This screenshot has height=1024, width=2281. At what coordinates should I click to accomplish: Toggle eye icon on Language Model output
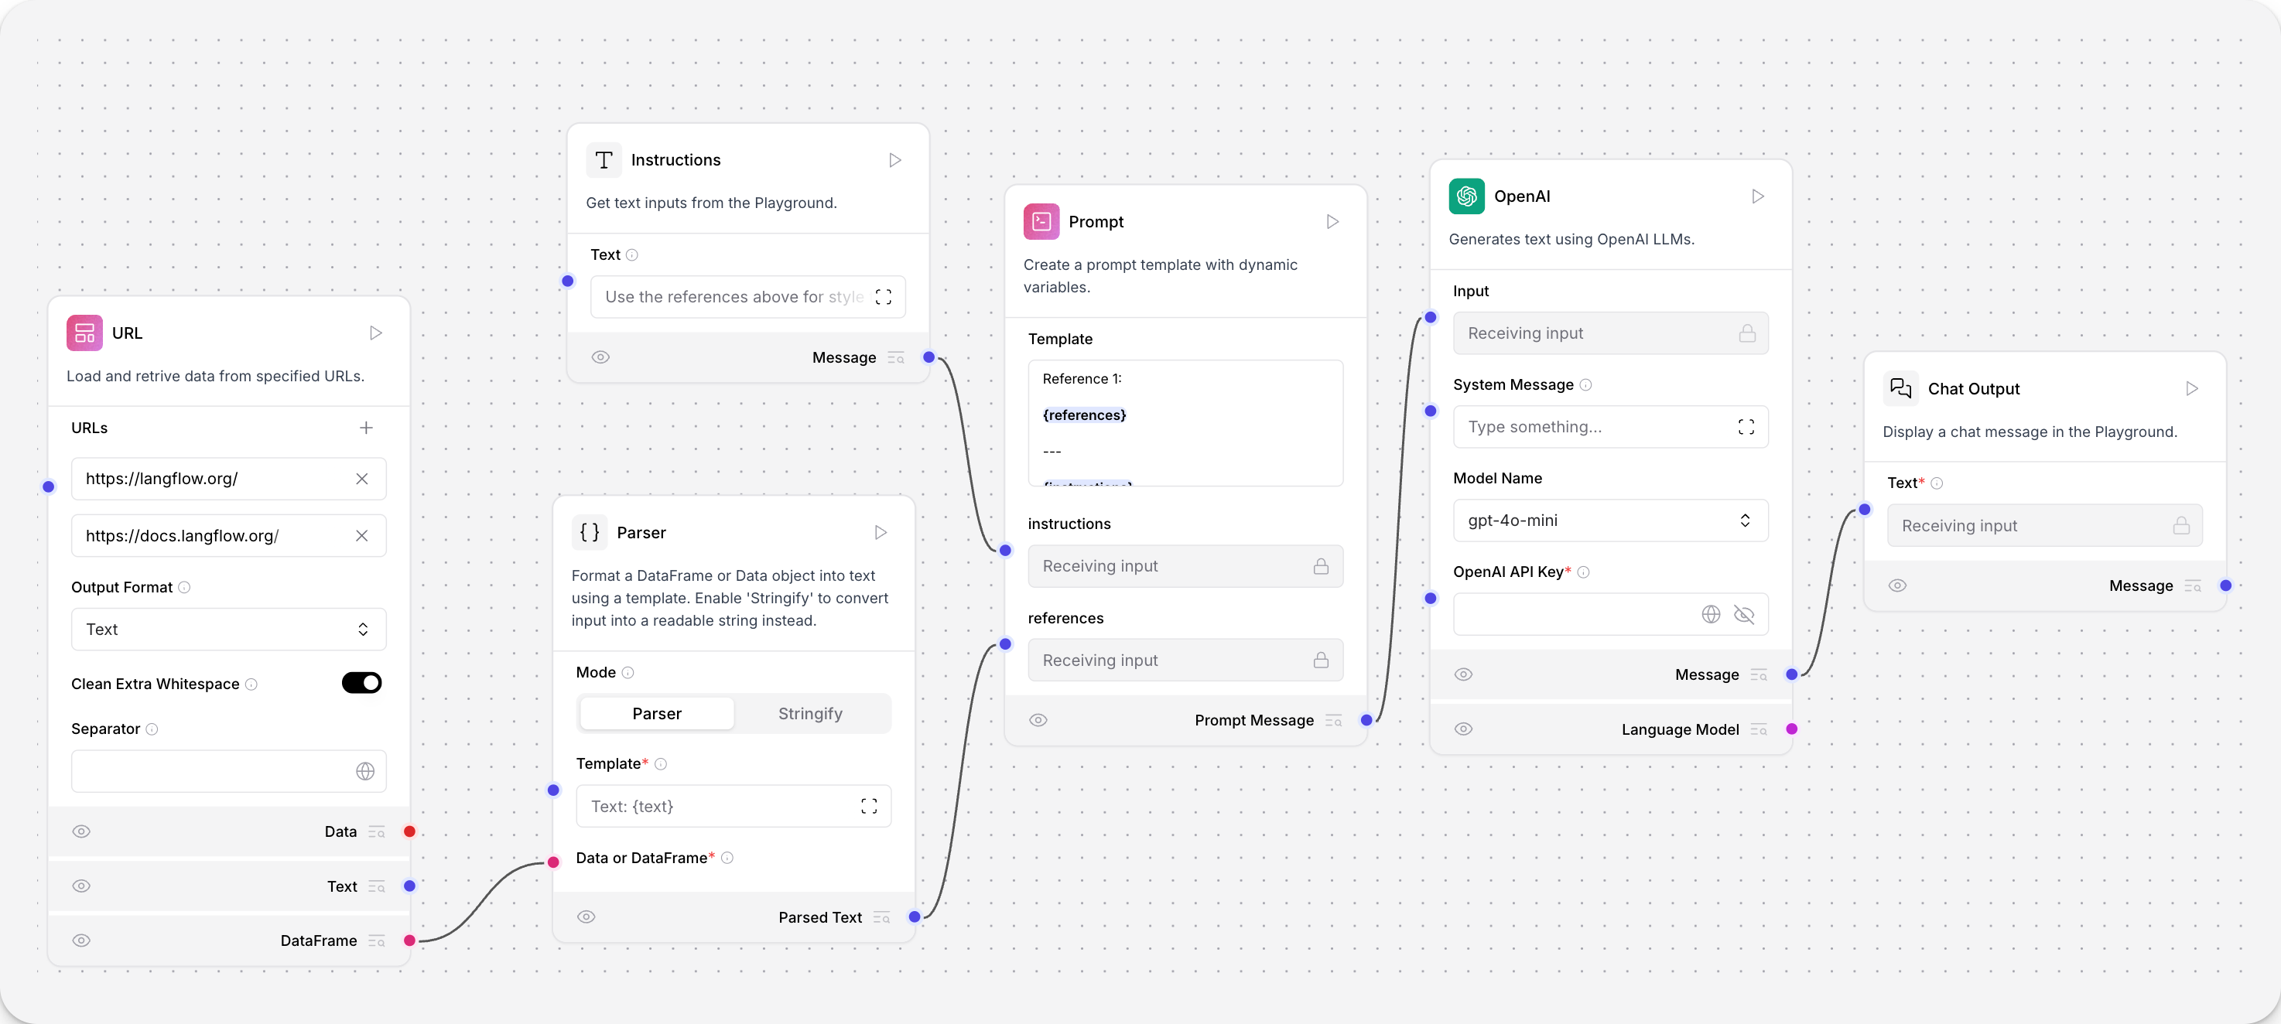point(1463,729)
